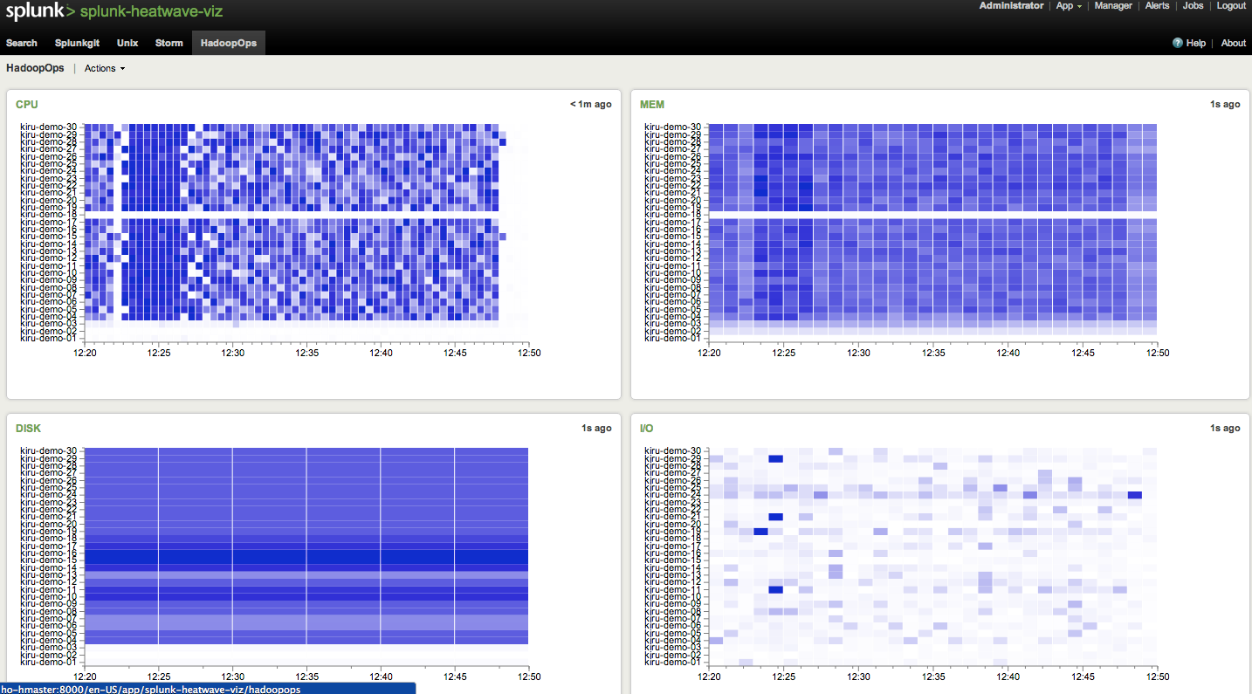Screen dimensions: 1252x694
Task: Click dark I/O cell in kiru-demo-29 row
Action: coord(775,458)
